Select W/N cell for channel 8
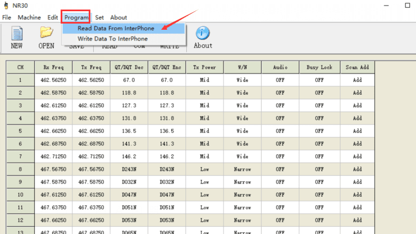416x234 pixels. [242, 169]
